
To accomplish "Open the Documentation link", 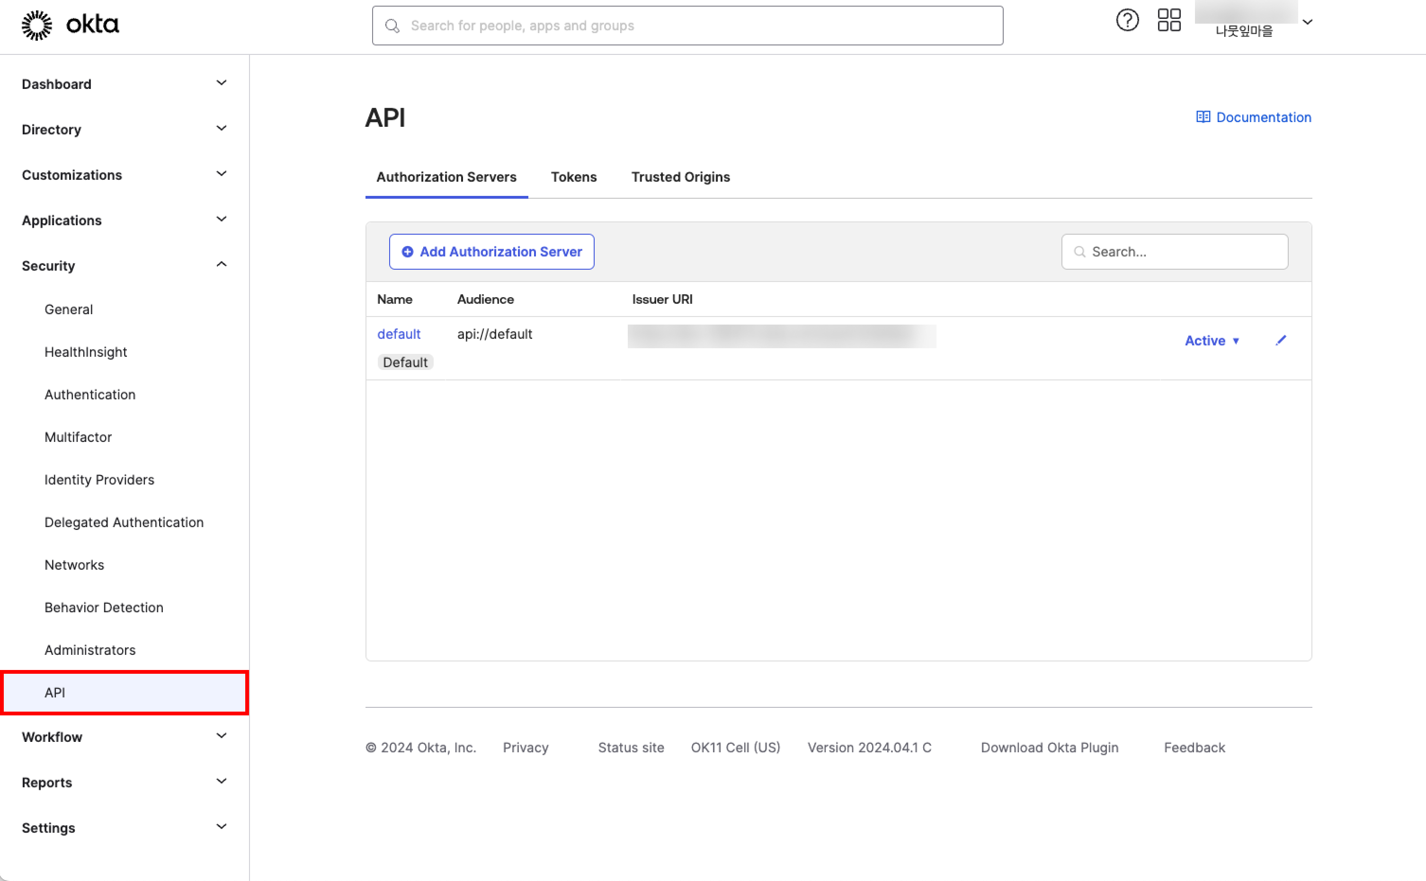I will pyautogui.click(x=1263, y=117).
